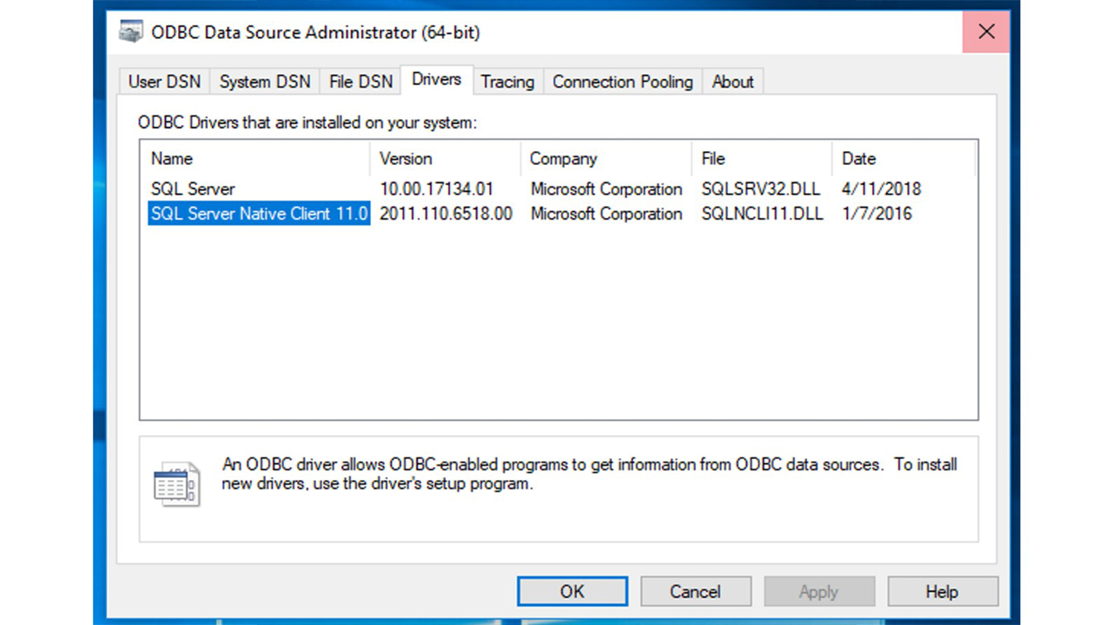Open the System DSN tab
Screen dimensions: 1112x625
[264, 82]
